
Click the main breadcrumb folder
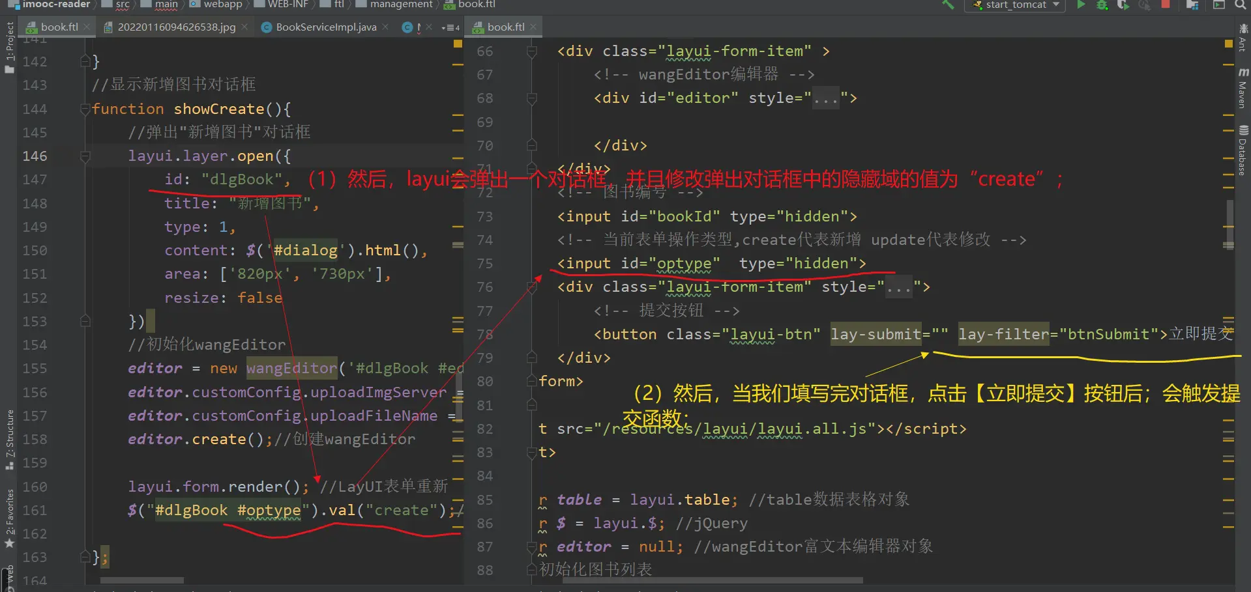coord(160,5)
